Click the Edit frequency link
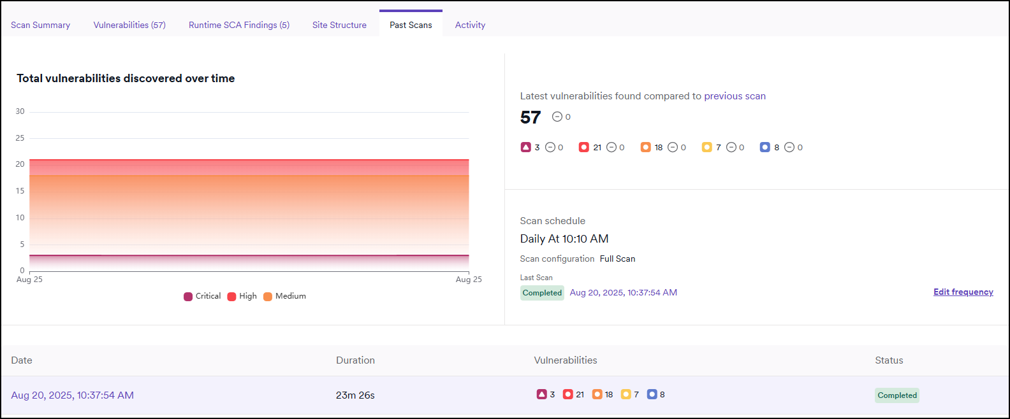This screenshot has height=419, width=1010. pos(963,292)
